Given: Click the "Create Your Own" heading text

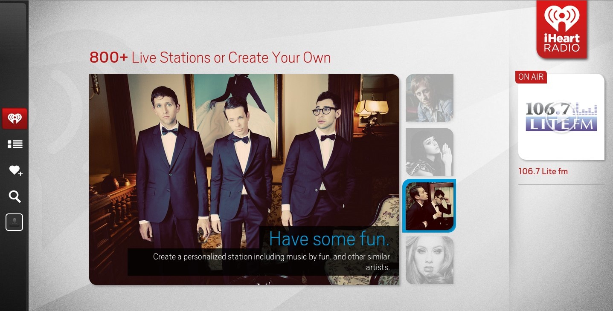Looking at the screenshot, I should (279, 58).
